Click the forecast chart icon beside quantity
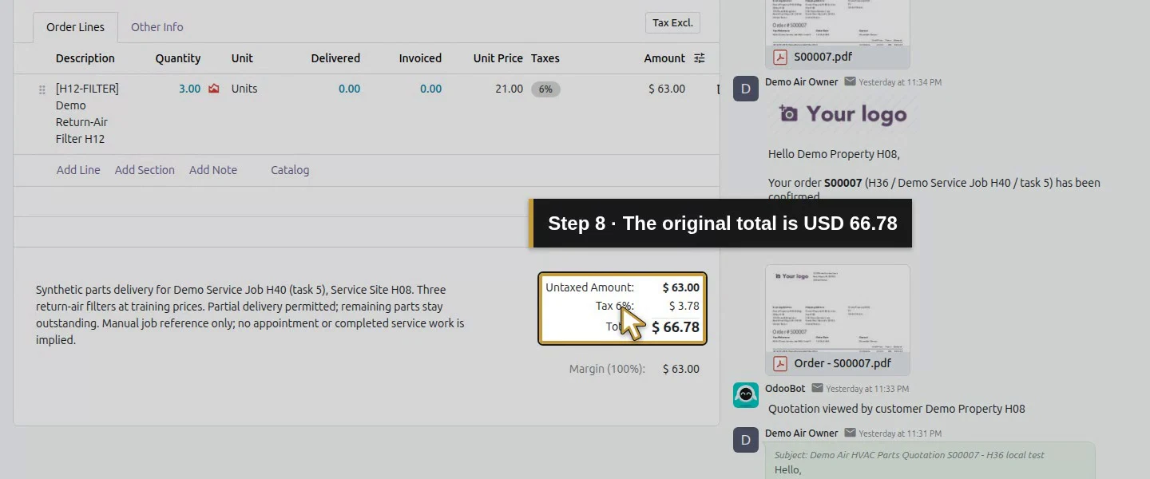 coord(213,89)
